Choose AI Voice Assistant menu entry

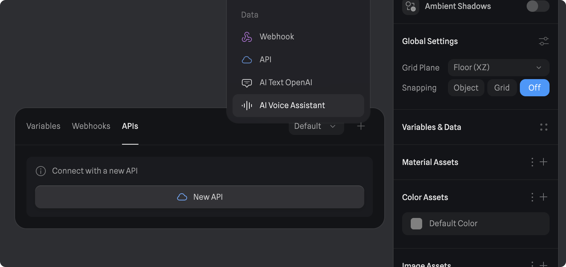click(292, 106)
